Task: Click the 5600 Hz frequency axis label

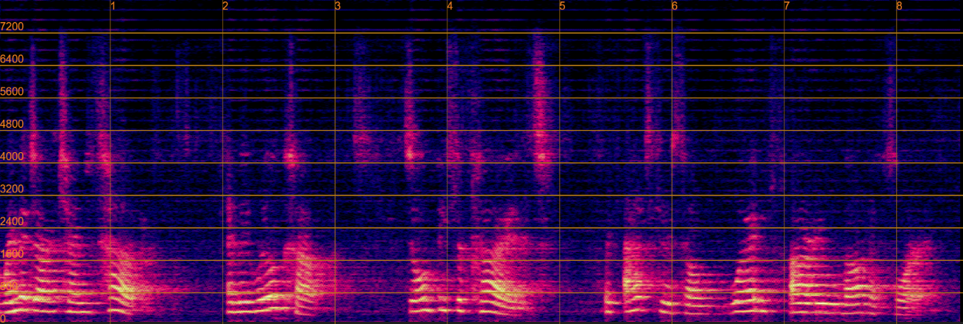Action: pyautogui.click(x=13, y=91)
